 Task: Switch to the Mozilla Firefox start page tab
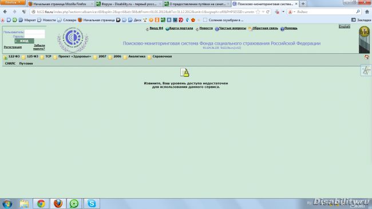click(61, 4)
